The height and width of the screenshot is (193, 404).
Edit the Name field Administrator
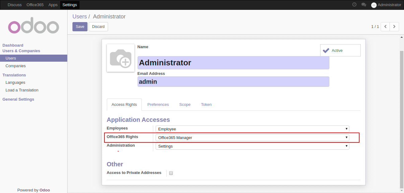[233, 63]
